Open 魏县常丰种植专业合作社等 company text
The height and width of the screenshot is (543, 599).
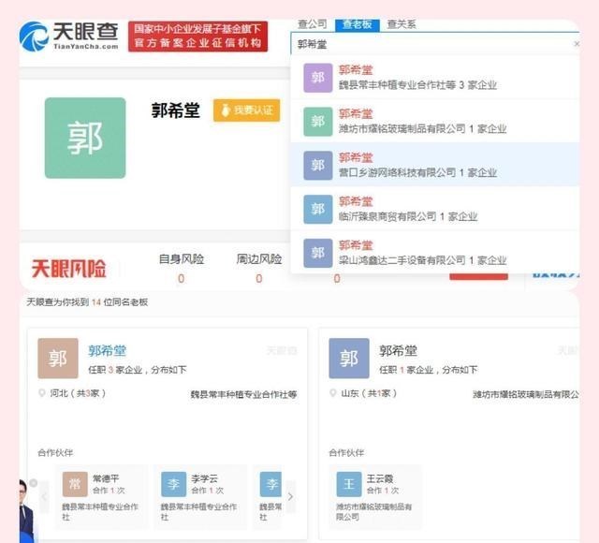pyautogui.click(x=243, y=394)
